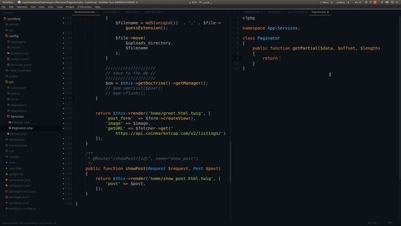The image size is (401, 226).
Task: Open the network status icon
Action: point(382,2)
